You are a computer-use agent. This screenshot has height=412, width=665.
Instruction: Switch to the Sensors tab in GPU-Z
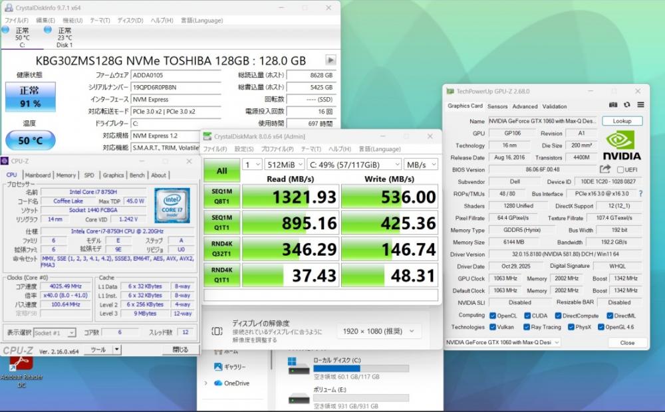(x=497, y=106)
